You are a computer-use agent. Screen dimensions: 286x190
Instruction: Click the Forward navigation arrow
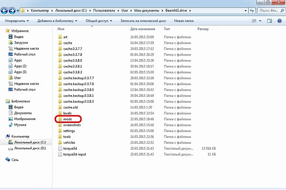(13, 10)
